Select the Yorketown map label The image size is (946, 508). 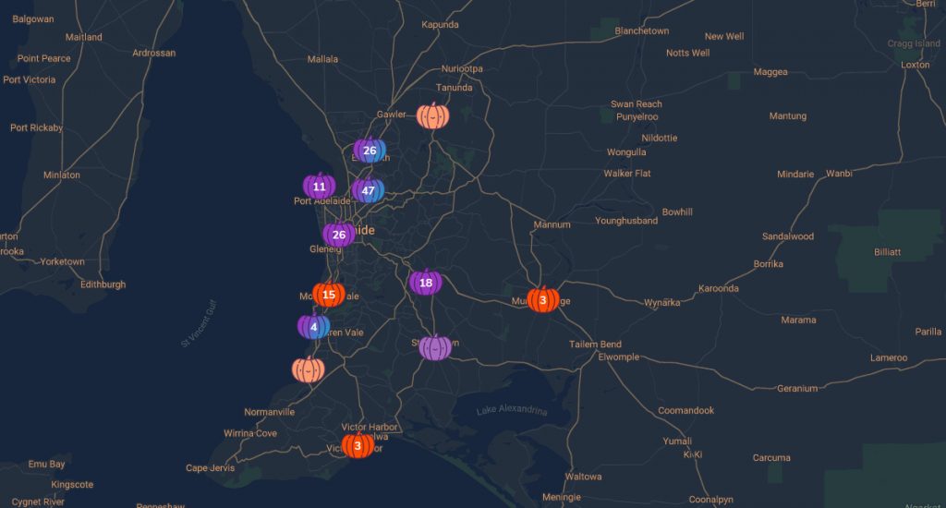pyautogui.click(x=62, y=261)
